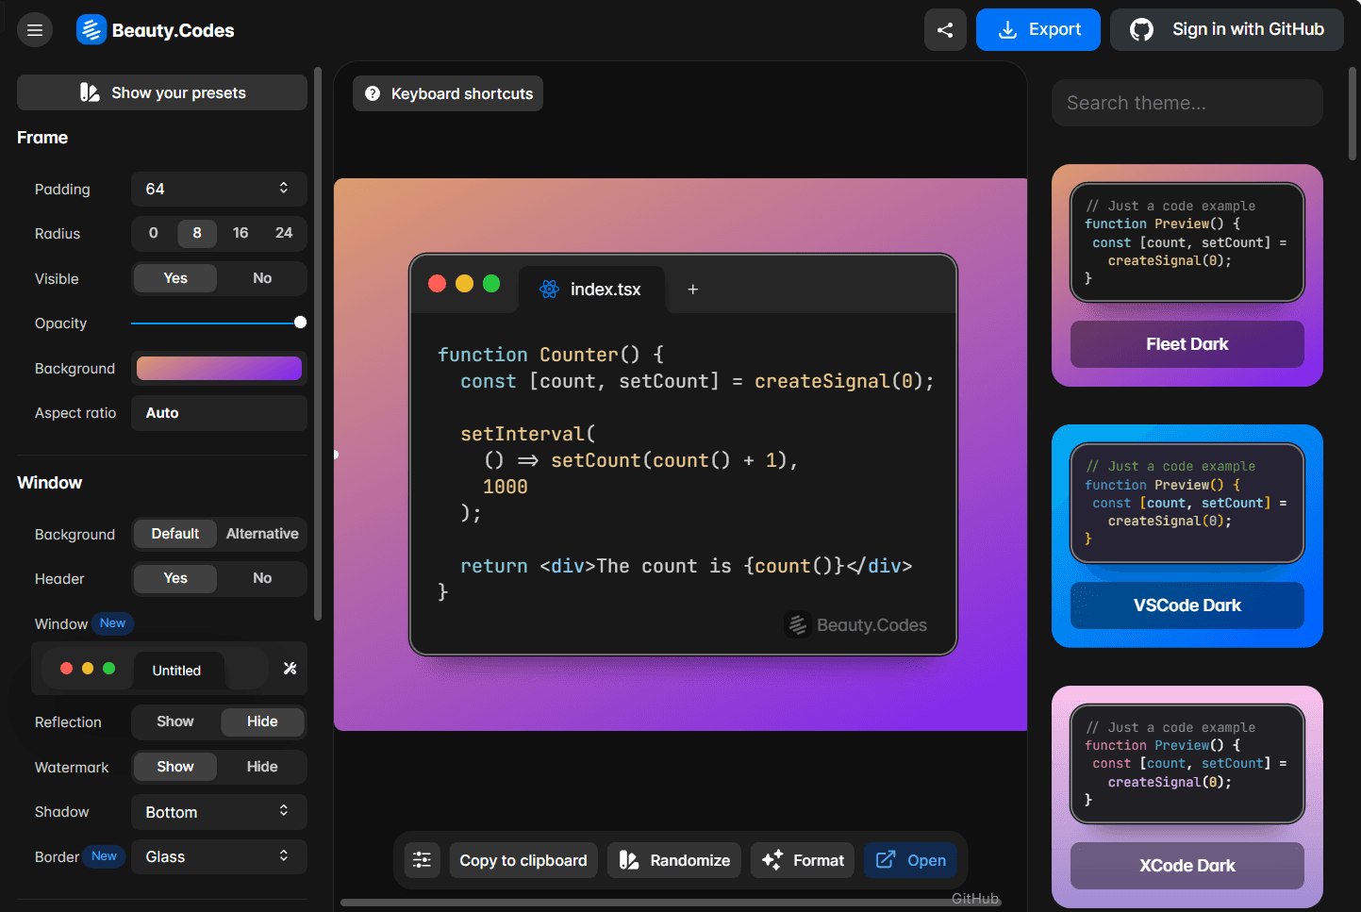Open the hamburger menu

(x=35, y=30)
